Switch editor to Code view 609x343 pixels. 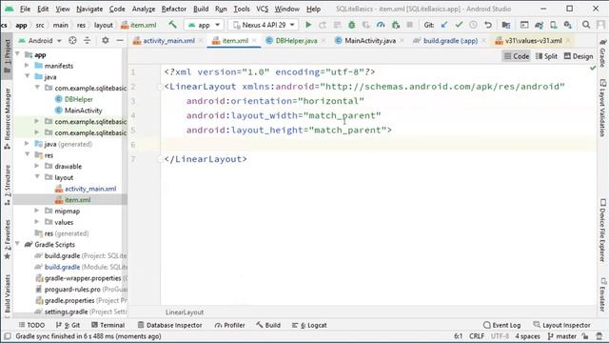[517, 56]
